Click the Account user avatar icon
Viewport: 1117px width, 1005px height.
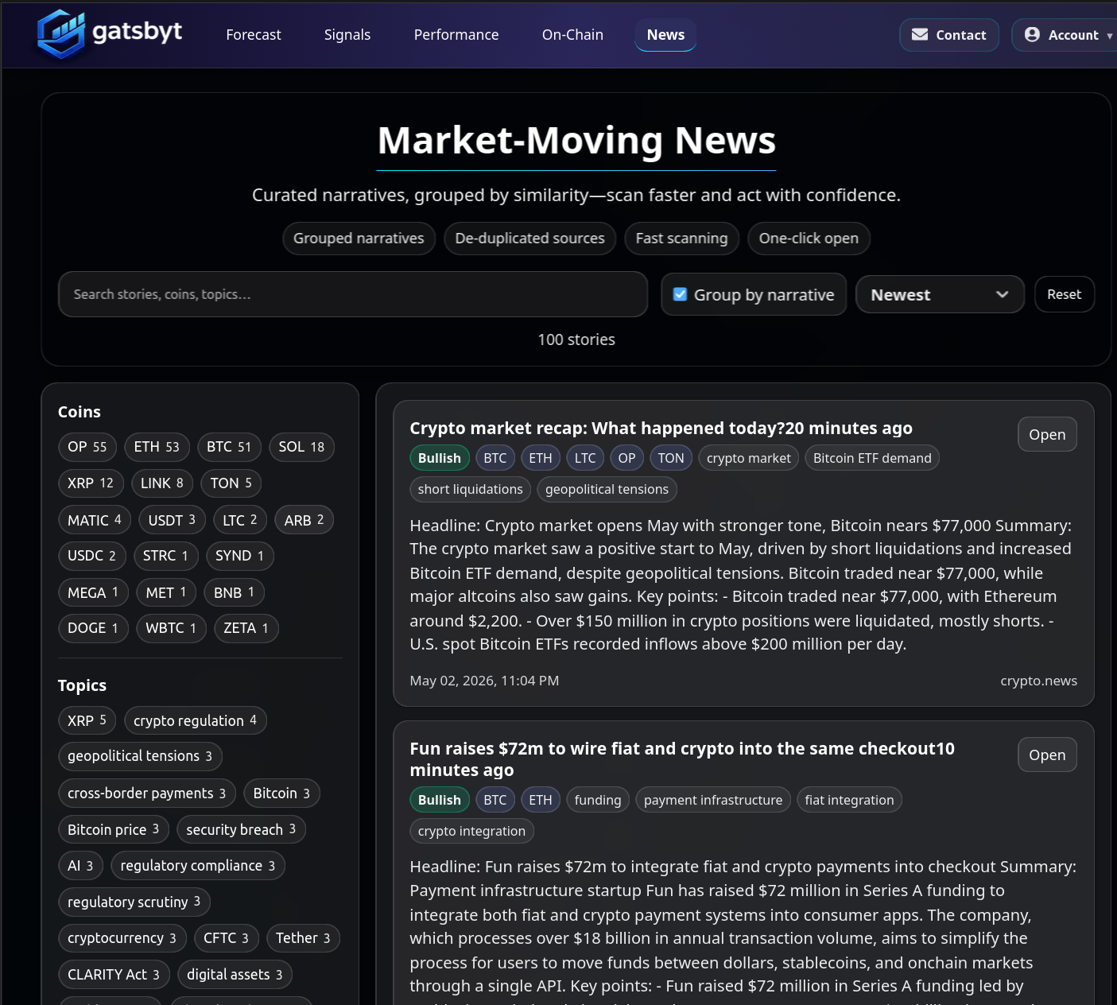tap(1032, 34)
